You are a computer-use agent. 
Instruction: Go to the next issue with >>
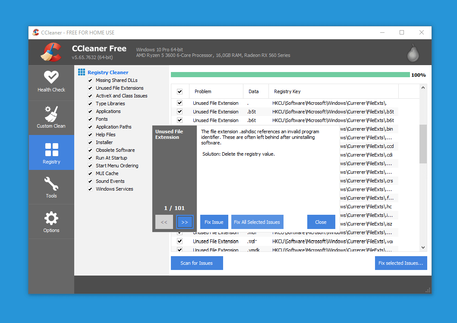pos(185,222)
